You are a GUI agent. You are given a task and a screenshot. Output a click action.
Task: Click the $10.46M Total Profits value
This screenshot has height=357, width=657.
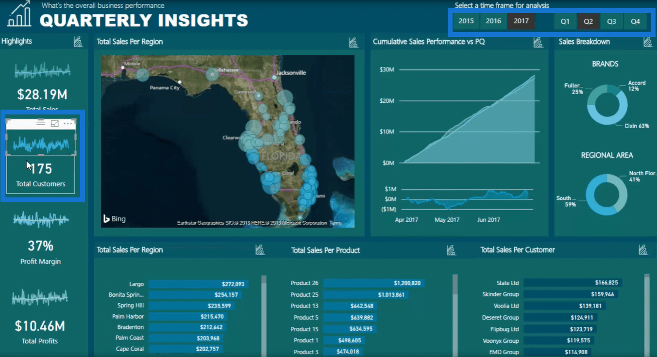[x=40, y=325]
